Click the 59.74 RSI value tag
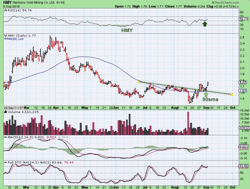 click(244, 19)
